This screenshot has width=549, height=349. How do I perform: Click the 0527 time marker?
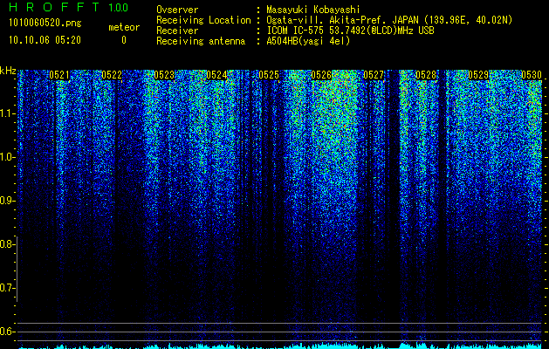(374, 75)
